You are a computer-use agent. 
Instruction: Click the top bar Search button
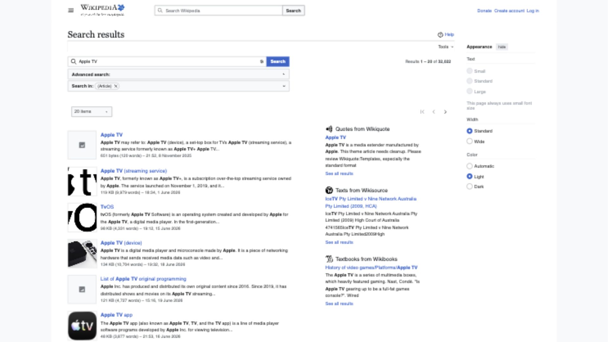293,10
